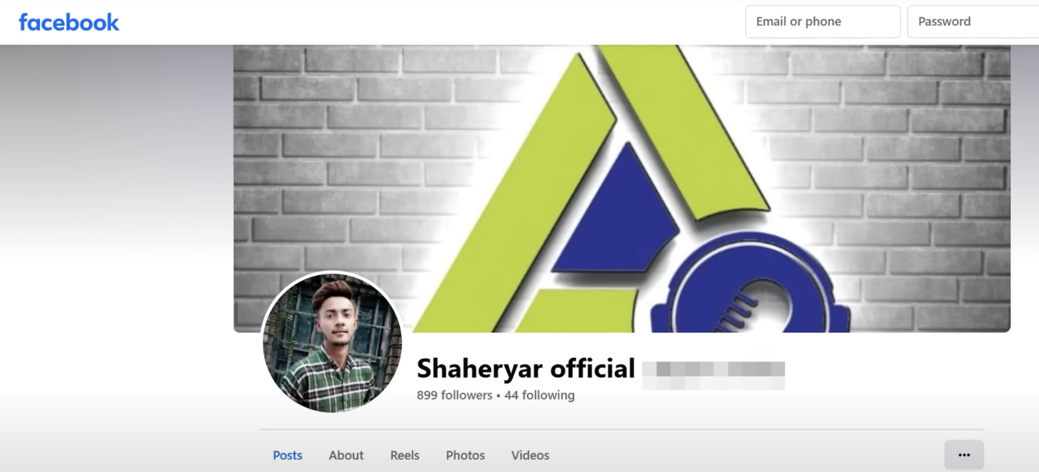
Task: Go to the Videos tab
Action: tap(530, 455)
